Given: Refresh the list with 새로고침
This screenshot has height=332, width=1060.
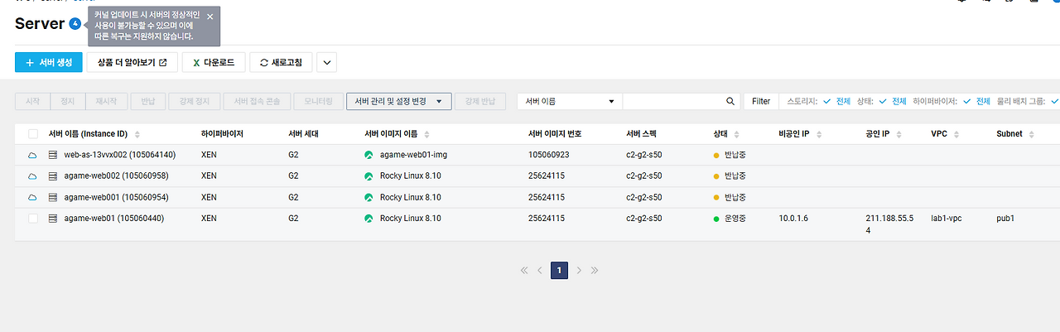Looking at the screenshot, I should tap(281, 62).
